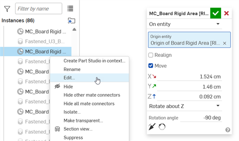Screen dimensions: 239x141
Task: Confirm the mate connector with the green checkmark
Action: click(x=215, y=13)
